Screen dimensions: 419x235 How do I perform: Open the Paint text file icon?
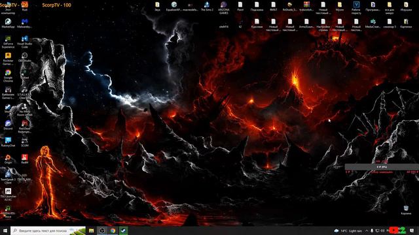click(240, 6)
